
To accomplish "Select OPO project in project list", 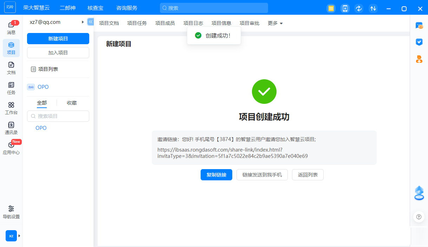I will (41, 128).
